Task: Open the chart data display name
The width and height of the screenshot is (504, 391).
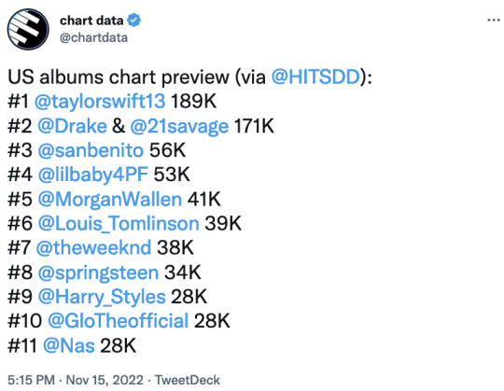Action: click(91, 21)
